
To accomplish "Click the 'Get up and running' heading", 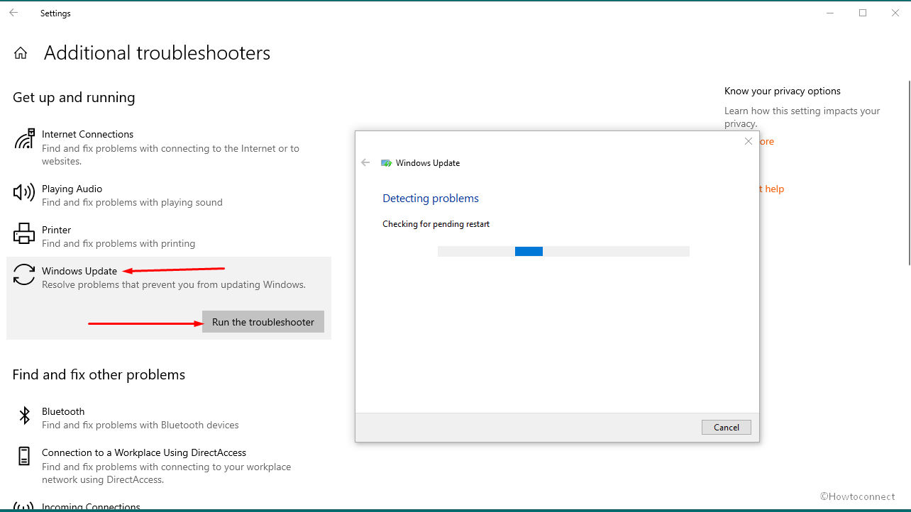I will (x=74, y=98).
